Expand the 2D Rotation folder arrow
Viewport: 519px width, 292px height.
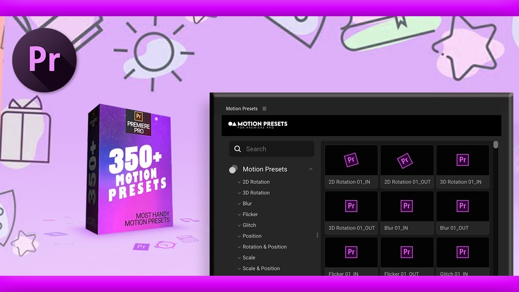(239, 182)
